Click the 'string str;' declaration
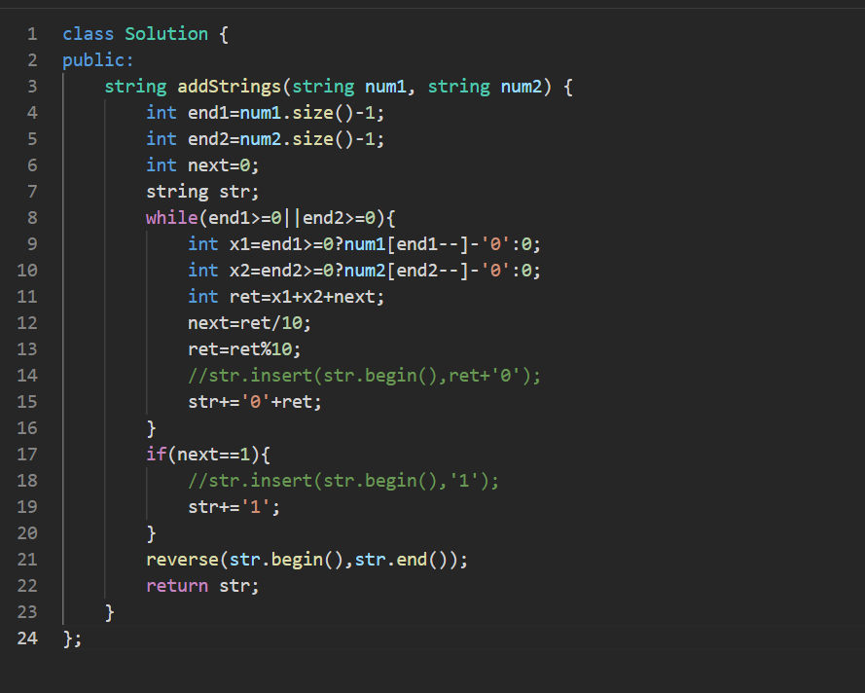Screen dimensions: 865x693 (x=202, y=192)
